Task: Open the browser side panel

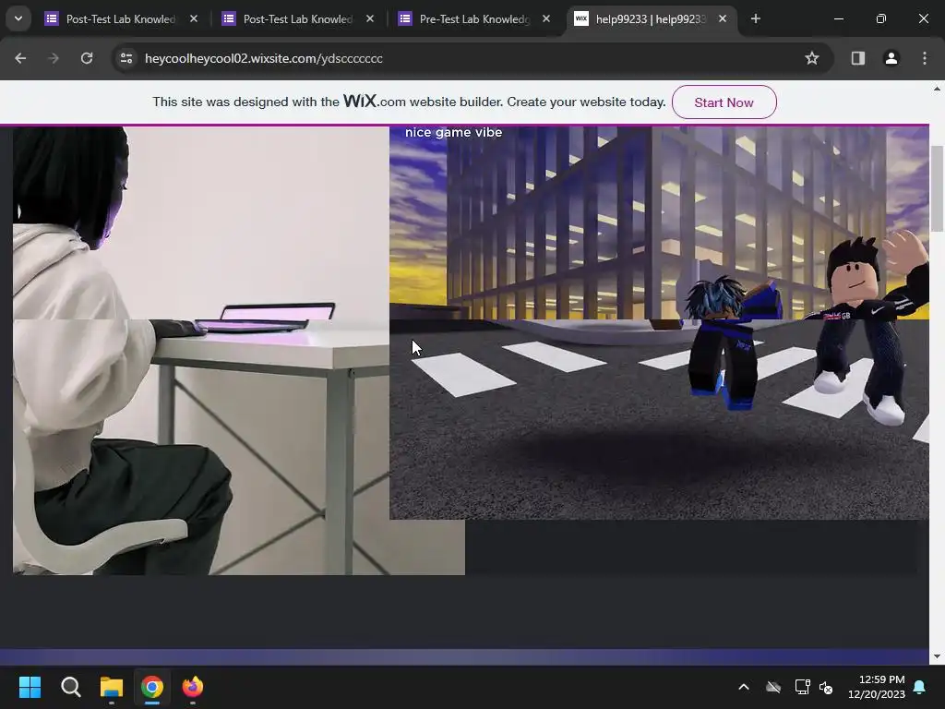Action: pyautogui.click(x=857, y=58)
